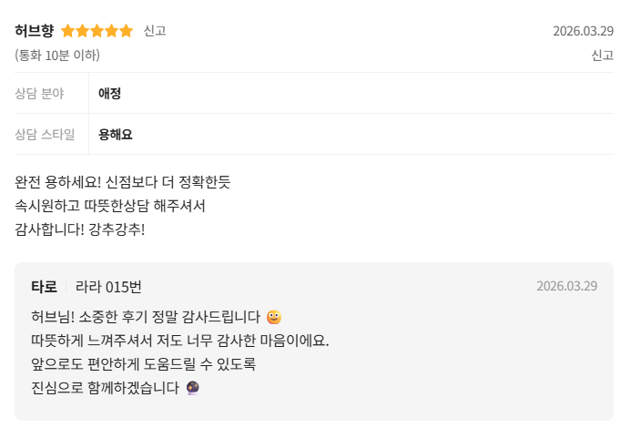Viewport: 631px width, 428px height.
Task: Select reviewer name 허브향
Action: (35, 31)
